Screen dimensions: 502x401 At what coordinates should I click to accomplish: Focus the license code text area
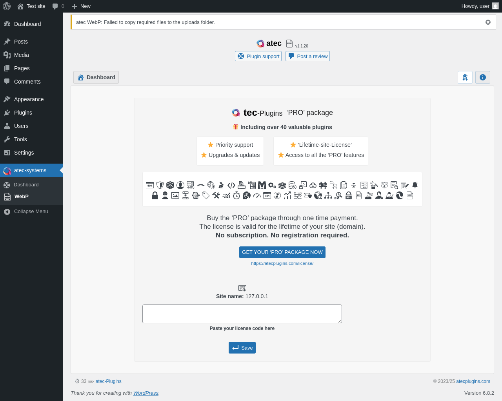pyautogui.click(x=242, y=314)
